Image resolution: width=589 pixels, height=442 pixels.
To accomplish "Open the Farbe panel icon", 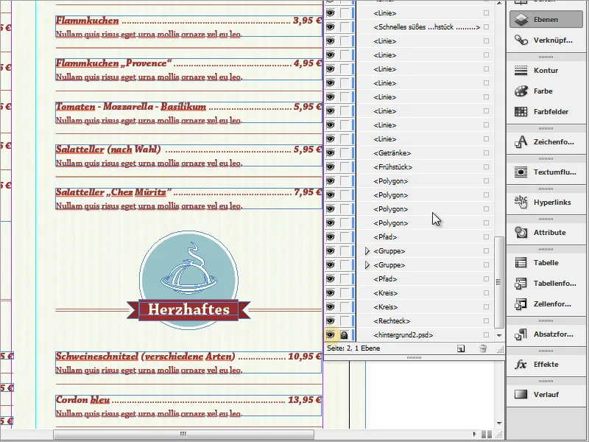I will click(x=523, y=92).
